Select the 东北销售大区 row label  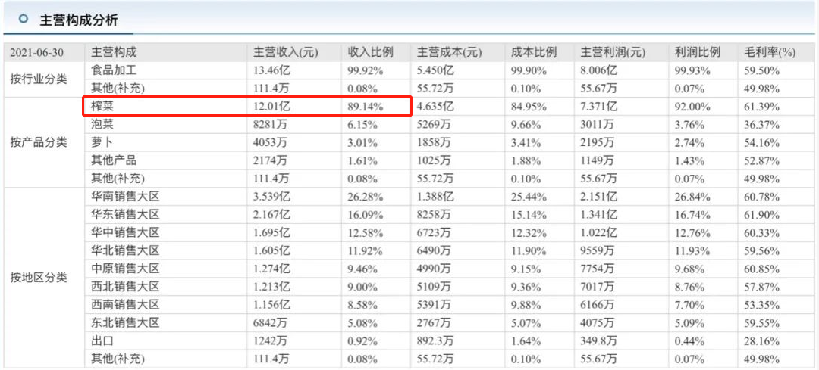click(125, 322)
